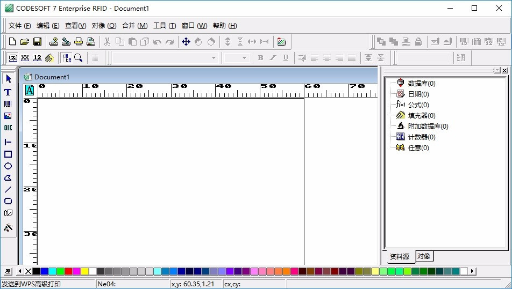
Task: Select the Rounded rectangle tool
Action: click(x=8, y=201)
